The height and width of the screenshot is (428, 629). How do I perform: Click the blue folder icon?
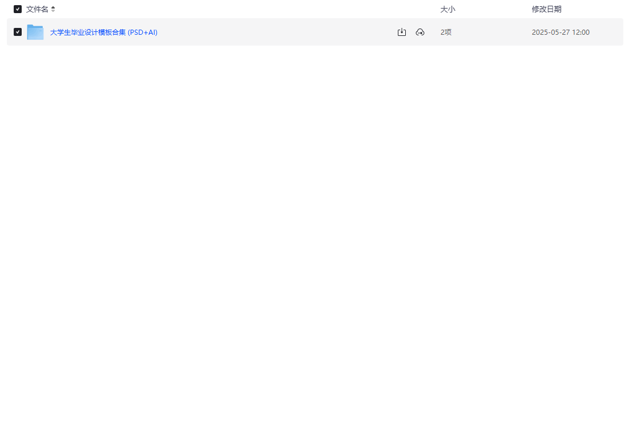pos(35,32)
